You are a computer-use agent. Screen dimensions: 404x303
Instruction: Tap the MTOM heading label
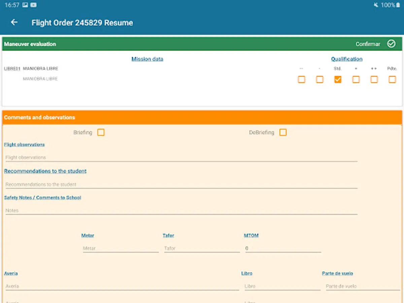(251, 235)
